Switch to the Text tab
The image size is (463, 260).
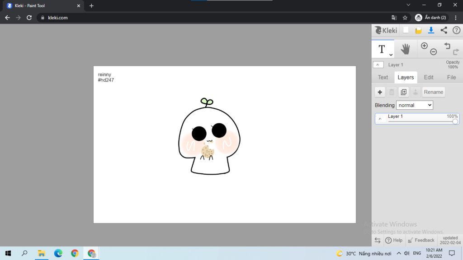tap(383, 77)
